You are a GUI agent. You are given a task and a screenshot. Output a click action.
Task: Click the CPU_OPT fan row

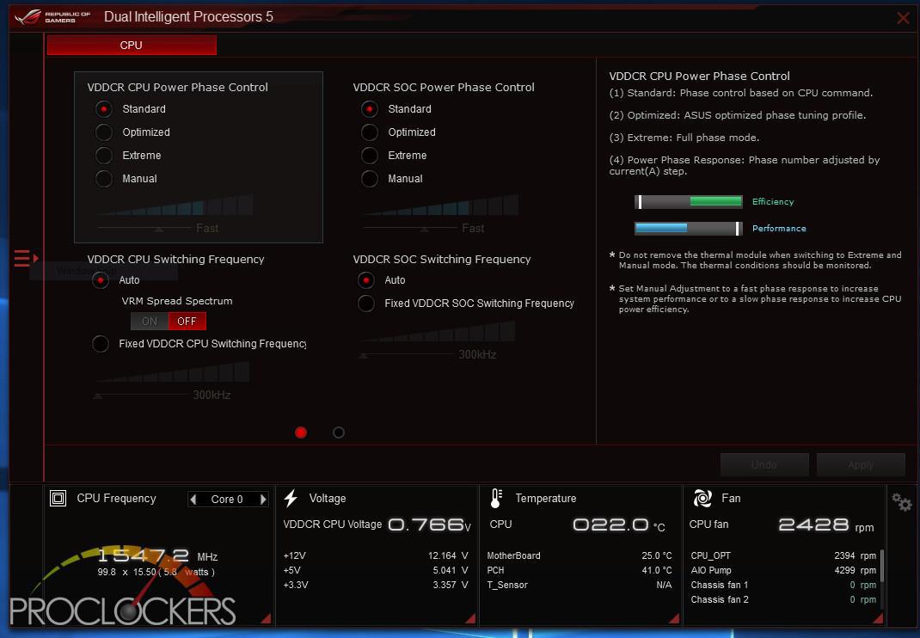[x=783, y=555]
